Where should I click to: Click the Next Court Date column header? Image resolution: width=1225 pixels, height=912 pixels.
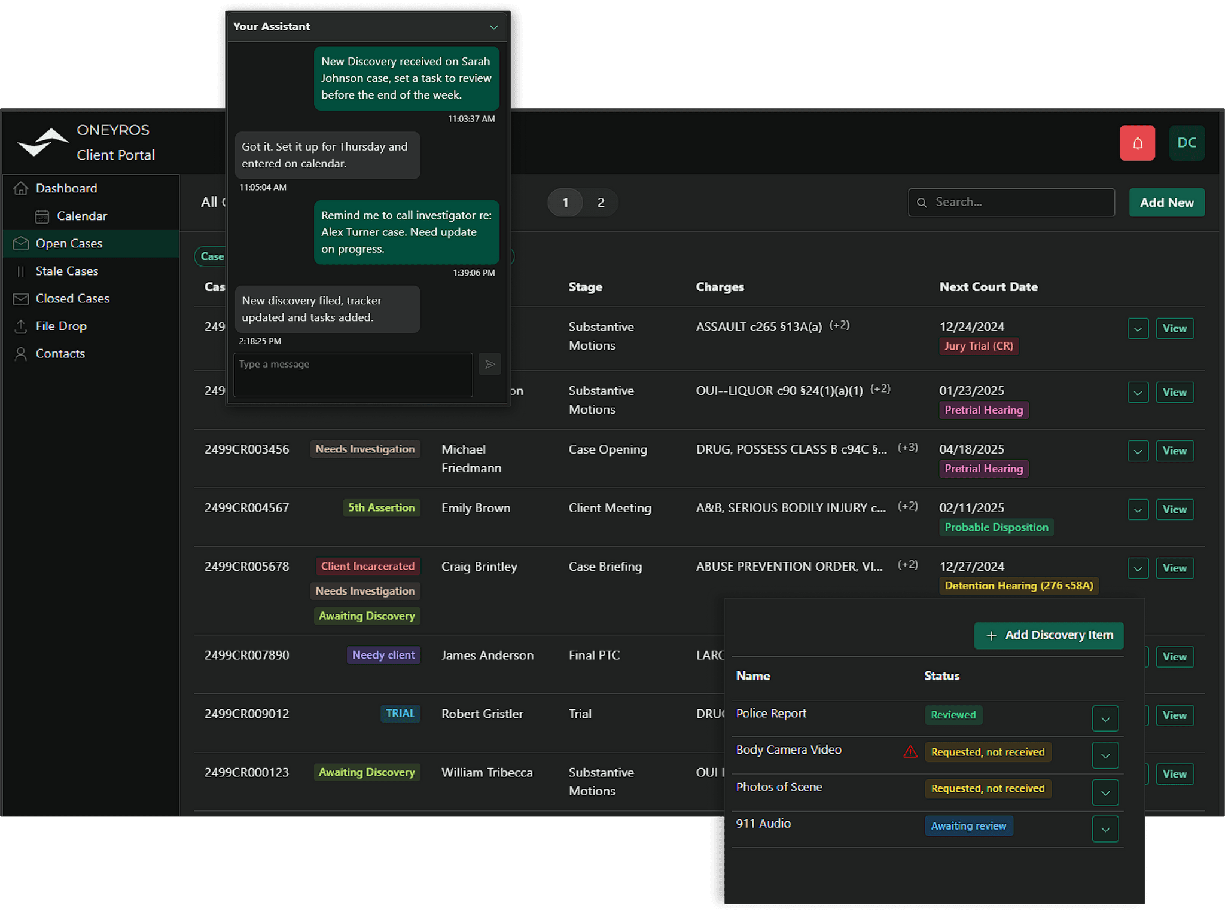coord(988,287)
